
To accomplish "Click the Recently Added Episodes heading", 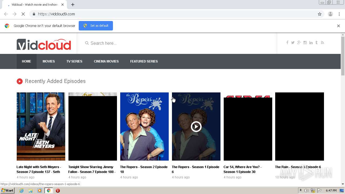I will (55, 81).
